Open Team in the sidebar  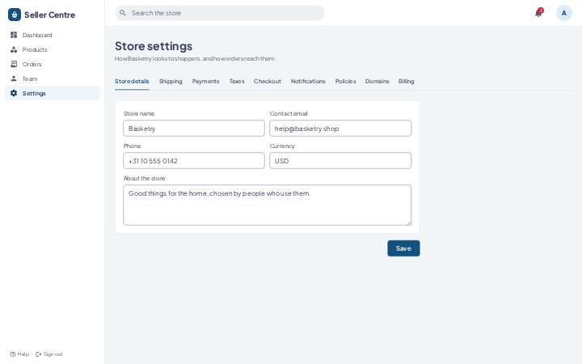pyautogui.click(x=53, y=78)
